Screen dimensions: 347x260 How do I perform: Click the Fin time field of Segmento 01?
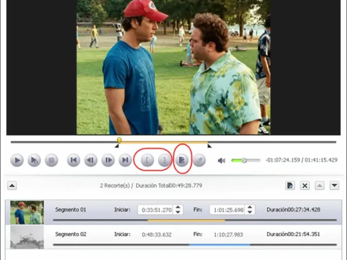coord(228,210)
